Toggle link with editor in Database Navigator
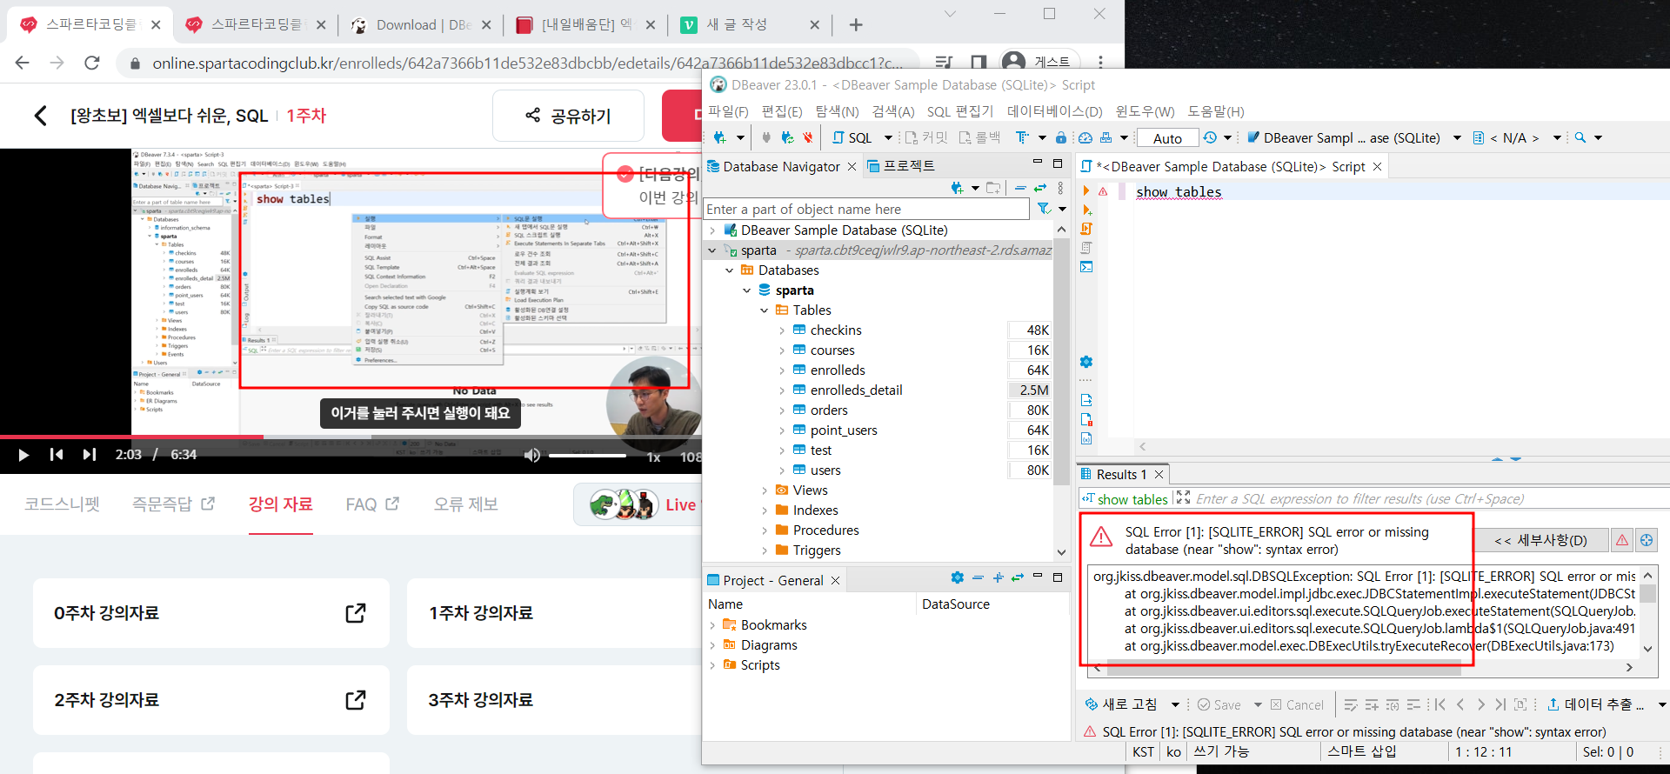 [x=1039, y=188]
